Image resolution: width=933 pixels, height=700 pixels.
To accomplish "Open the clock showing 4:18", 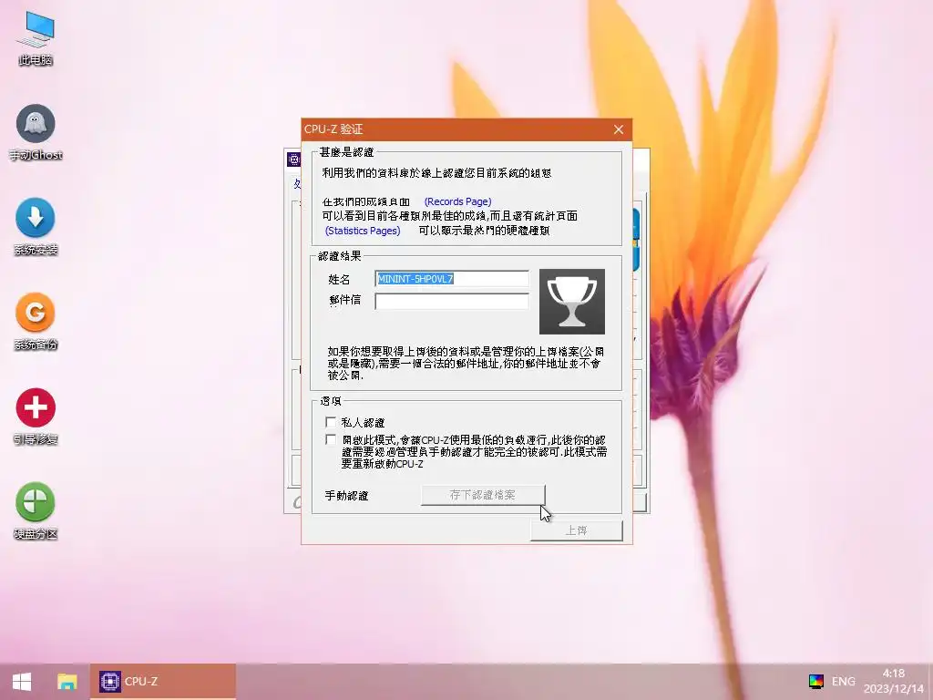I will [893, 681].
